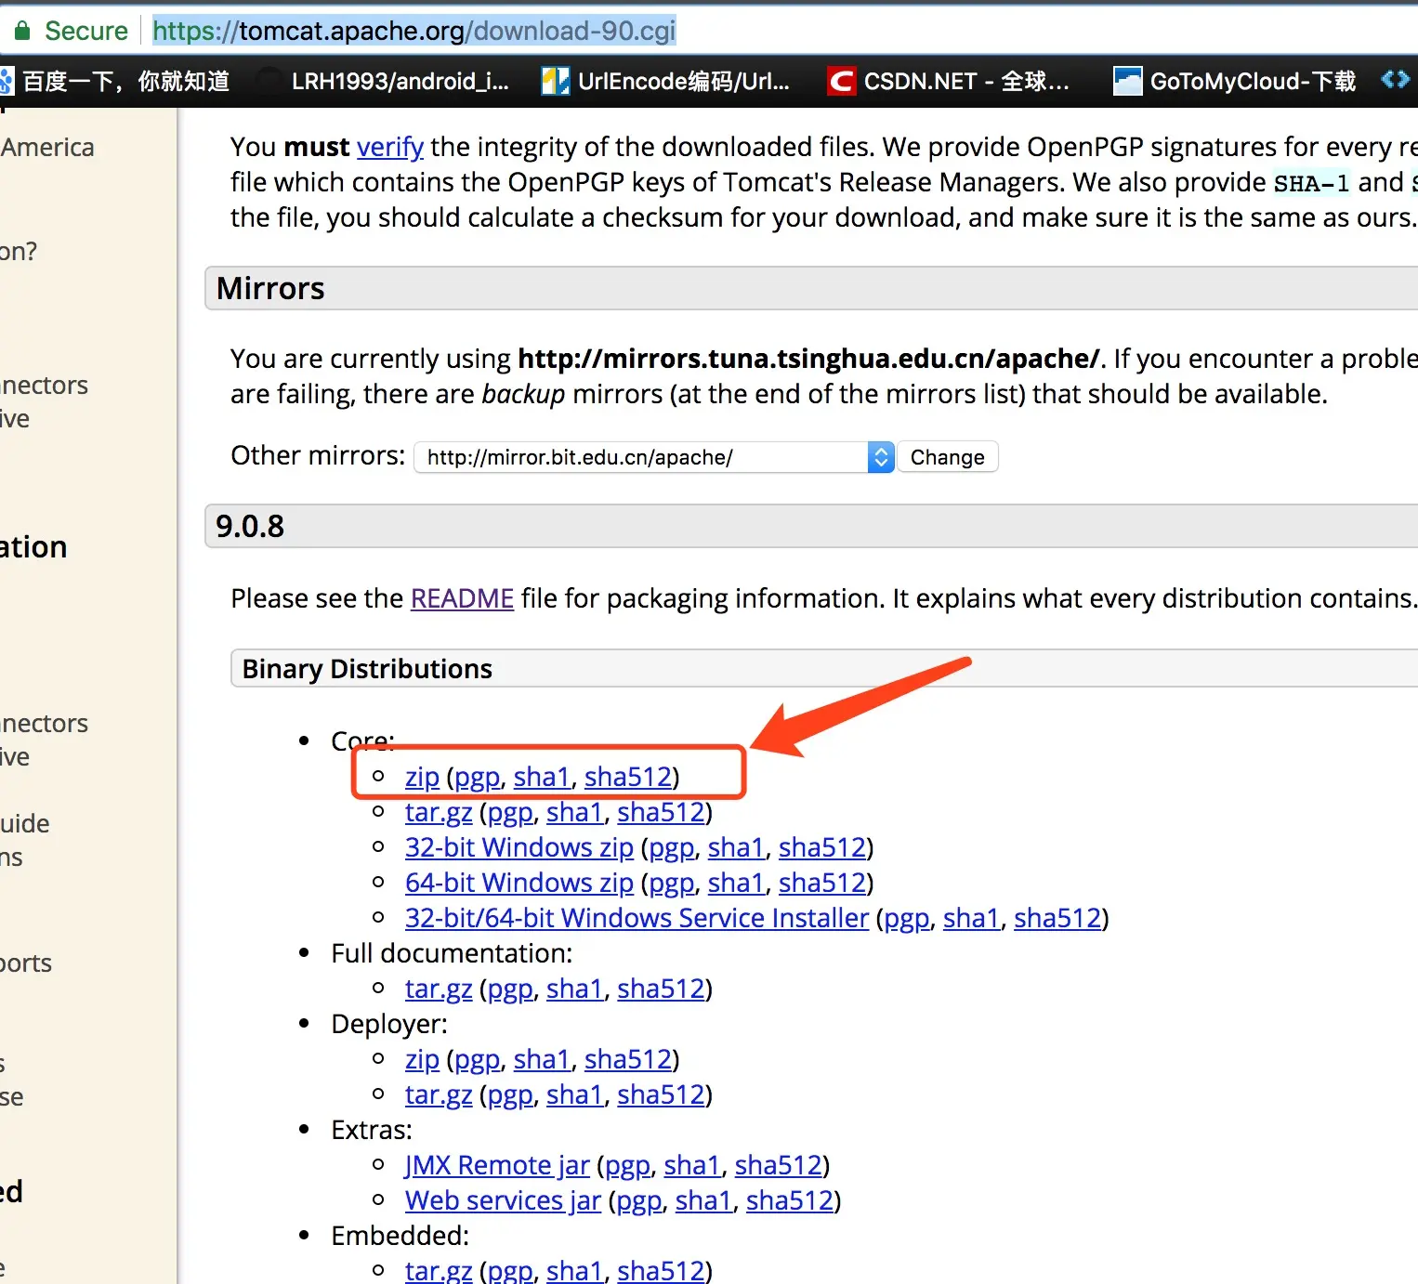
Task: Click the green Secure padlock icon
Action: click(22, 31)
